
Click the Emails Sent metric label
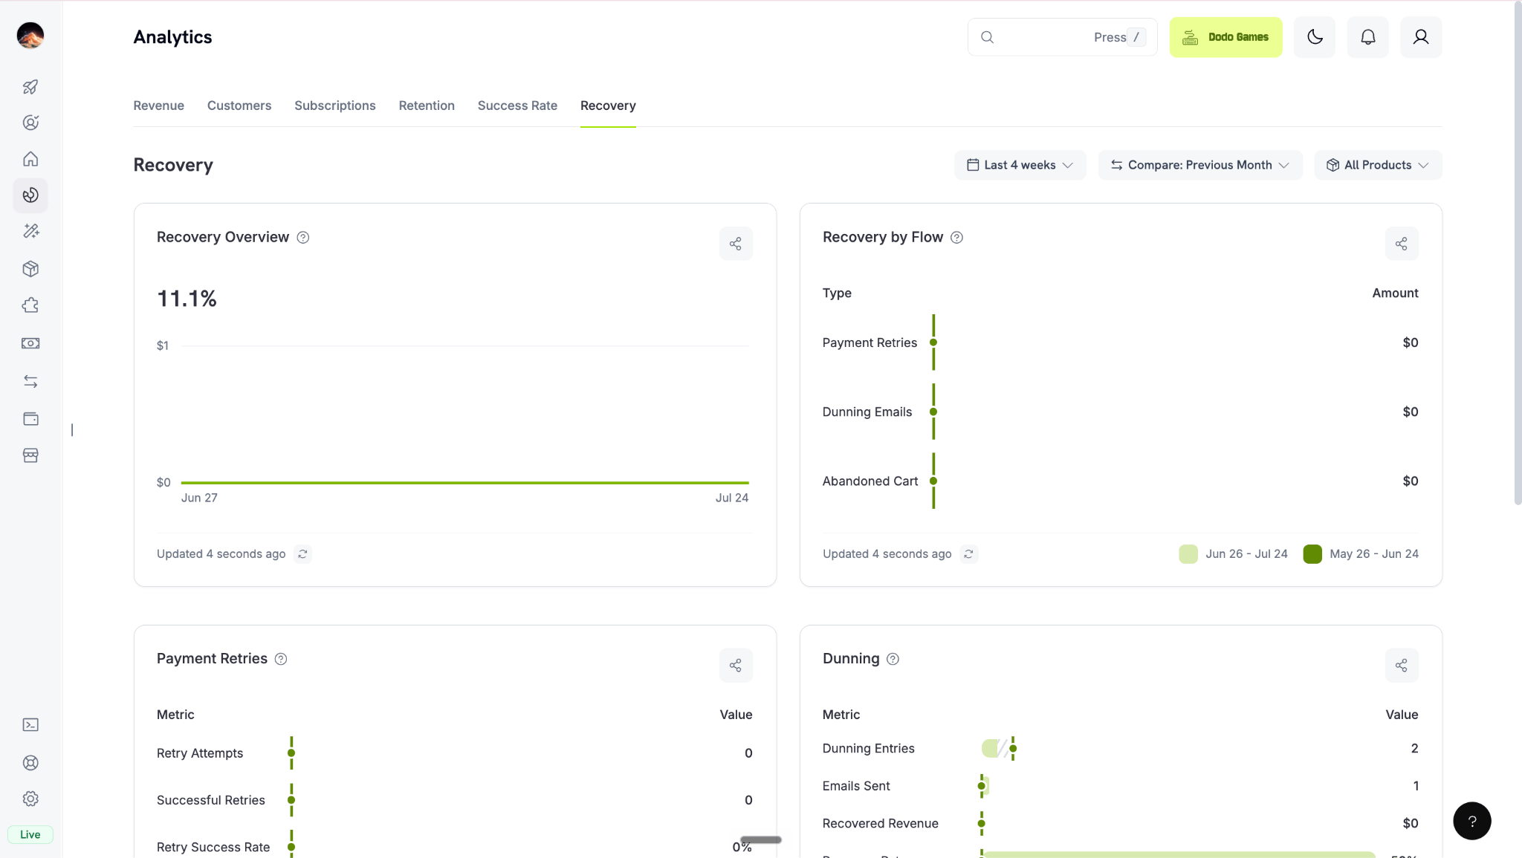point(856,786)
